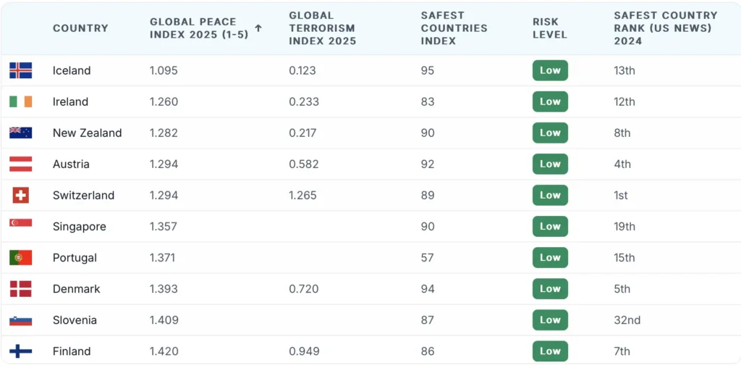Click the Safest Countries Index header

[x=454, y=28]
